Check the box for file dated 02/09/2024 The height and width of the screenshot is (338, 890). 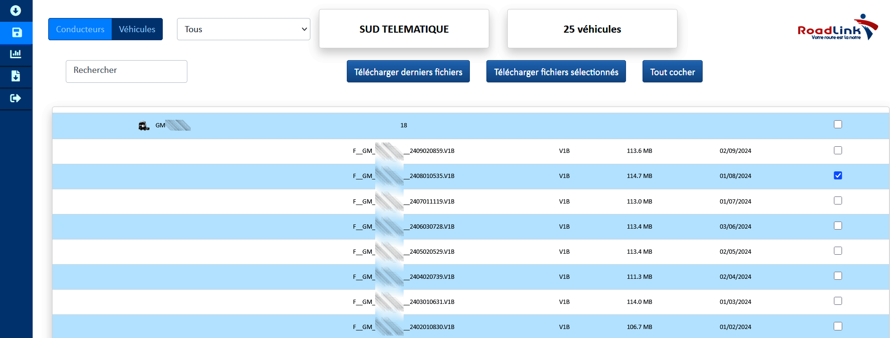838,151
